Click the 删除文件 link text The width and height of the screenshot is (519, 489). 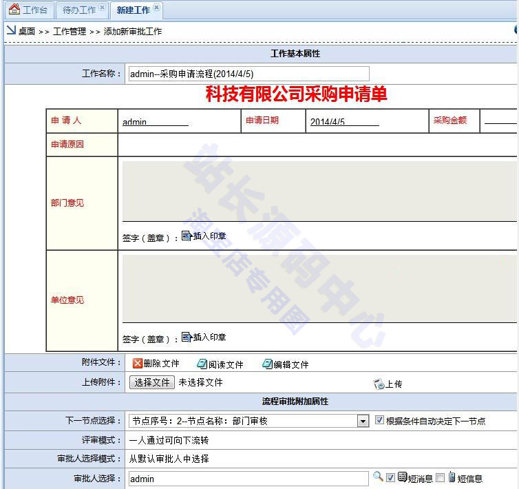coord(162,364)
